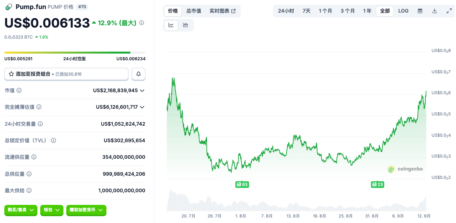Expand the 市值 value chevron

[142, 91]
